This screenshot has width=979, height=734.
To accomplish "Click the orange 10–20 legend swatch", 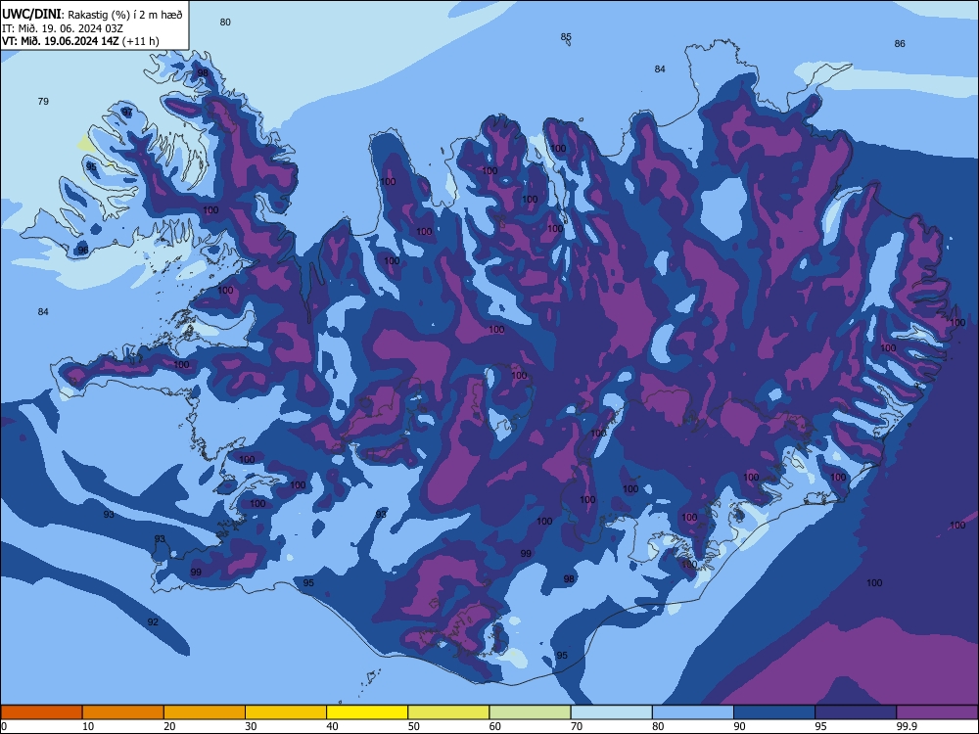I will pos(123,712).
